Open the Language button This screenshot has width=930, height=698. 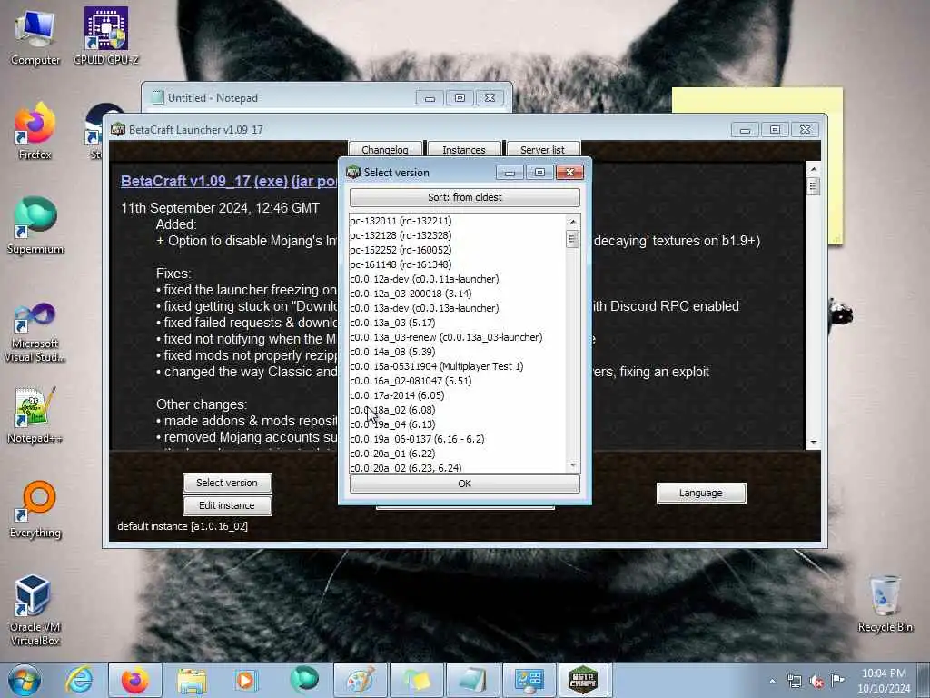pos(701,493)
